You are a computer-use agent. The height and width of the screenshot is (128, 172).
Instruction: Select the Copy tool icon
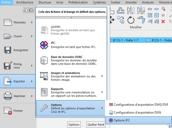121,20
